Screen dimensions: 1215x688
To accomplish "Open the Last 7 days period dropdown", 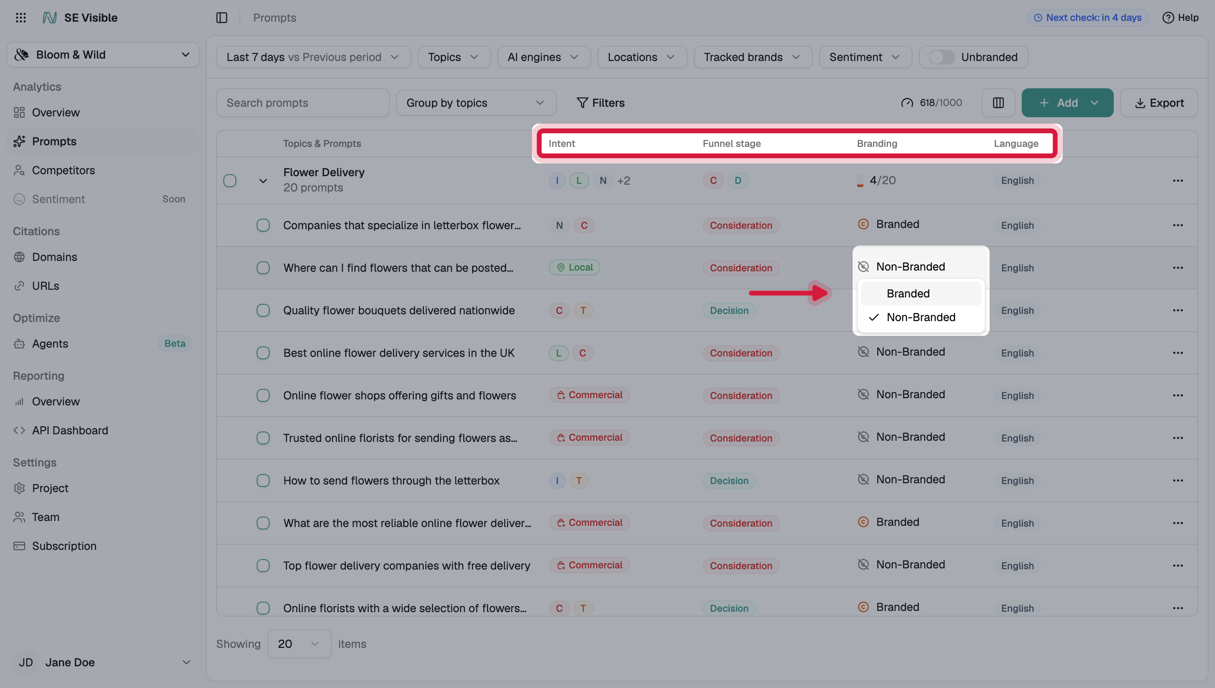I will coord(313,57).
